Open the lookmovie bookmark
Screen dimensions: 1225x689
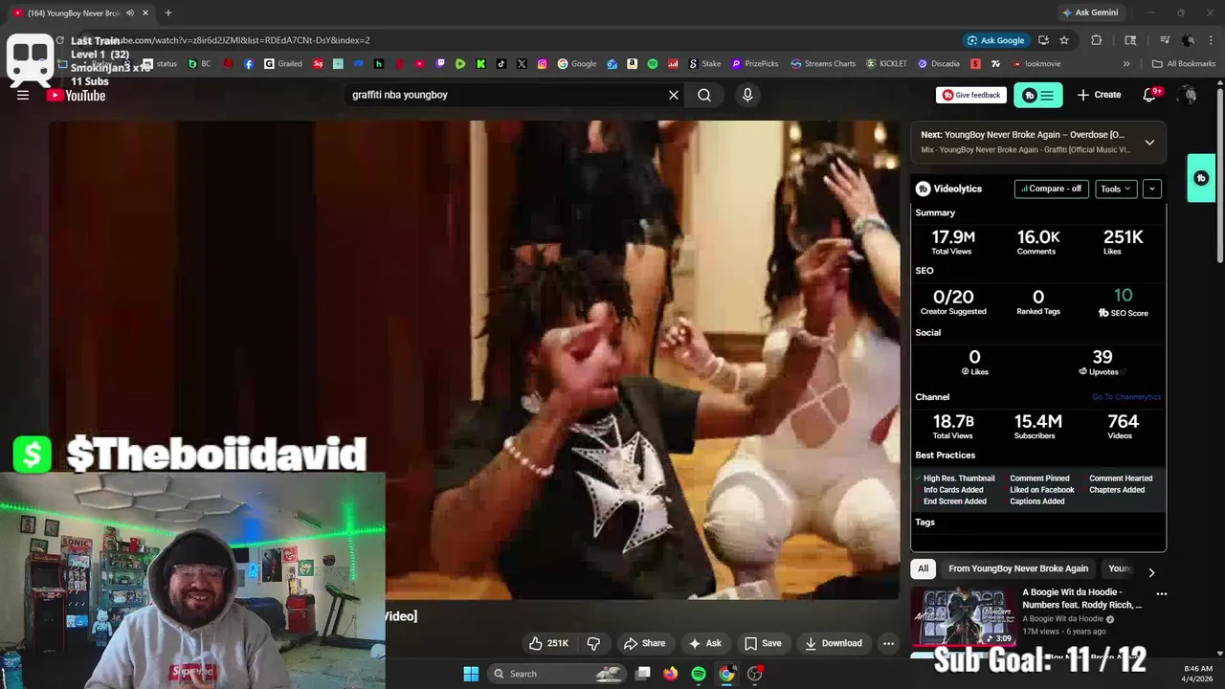point(1036,64)
